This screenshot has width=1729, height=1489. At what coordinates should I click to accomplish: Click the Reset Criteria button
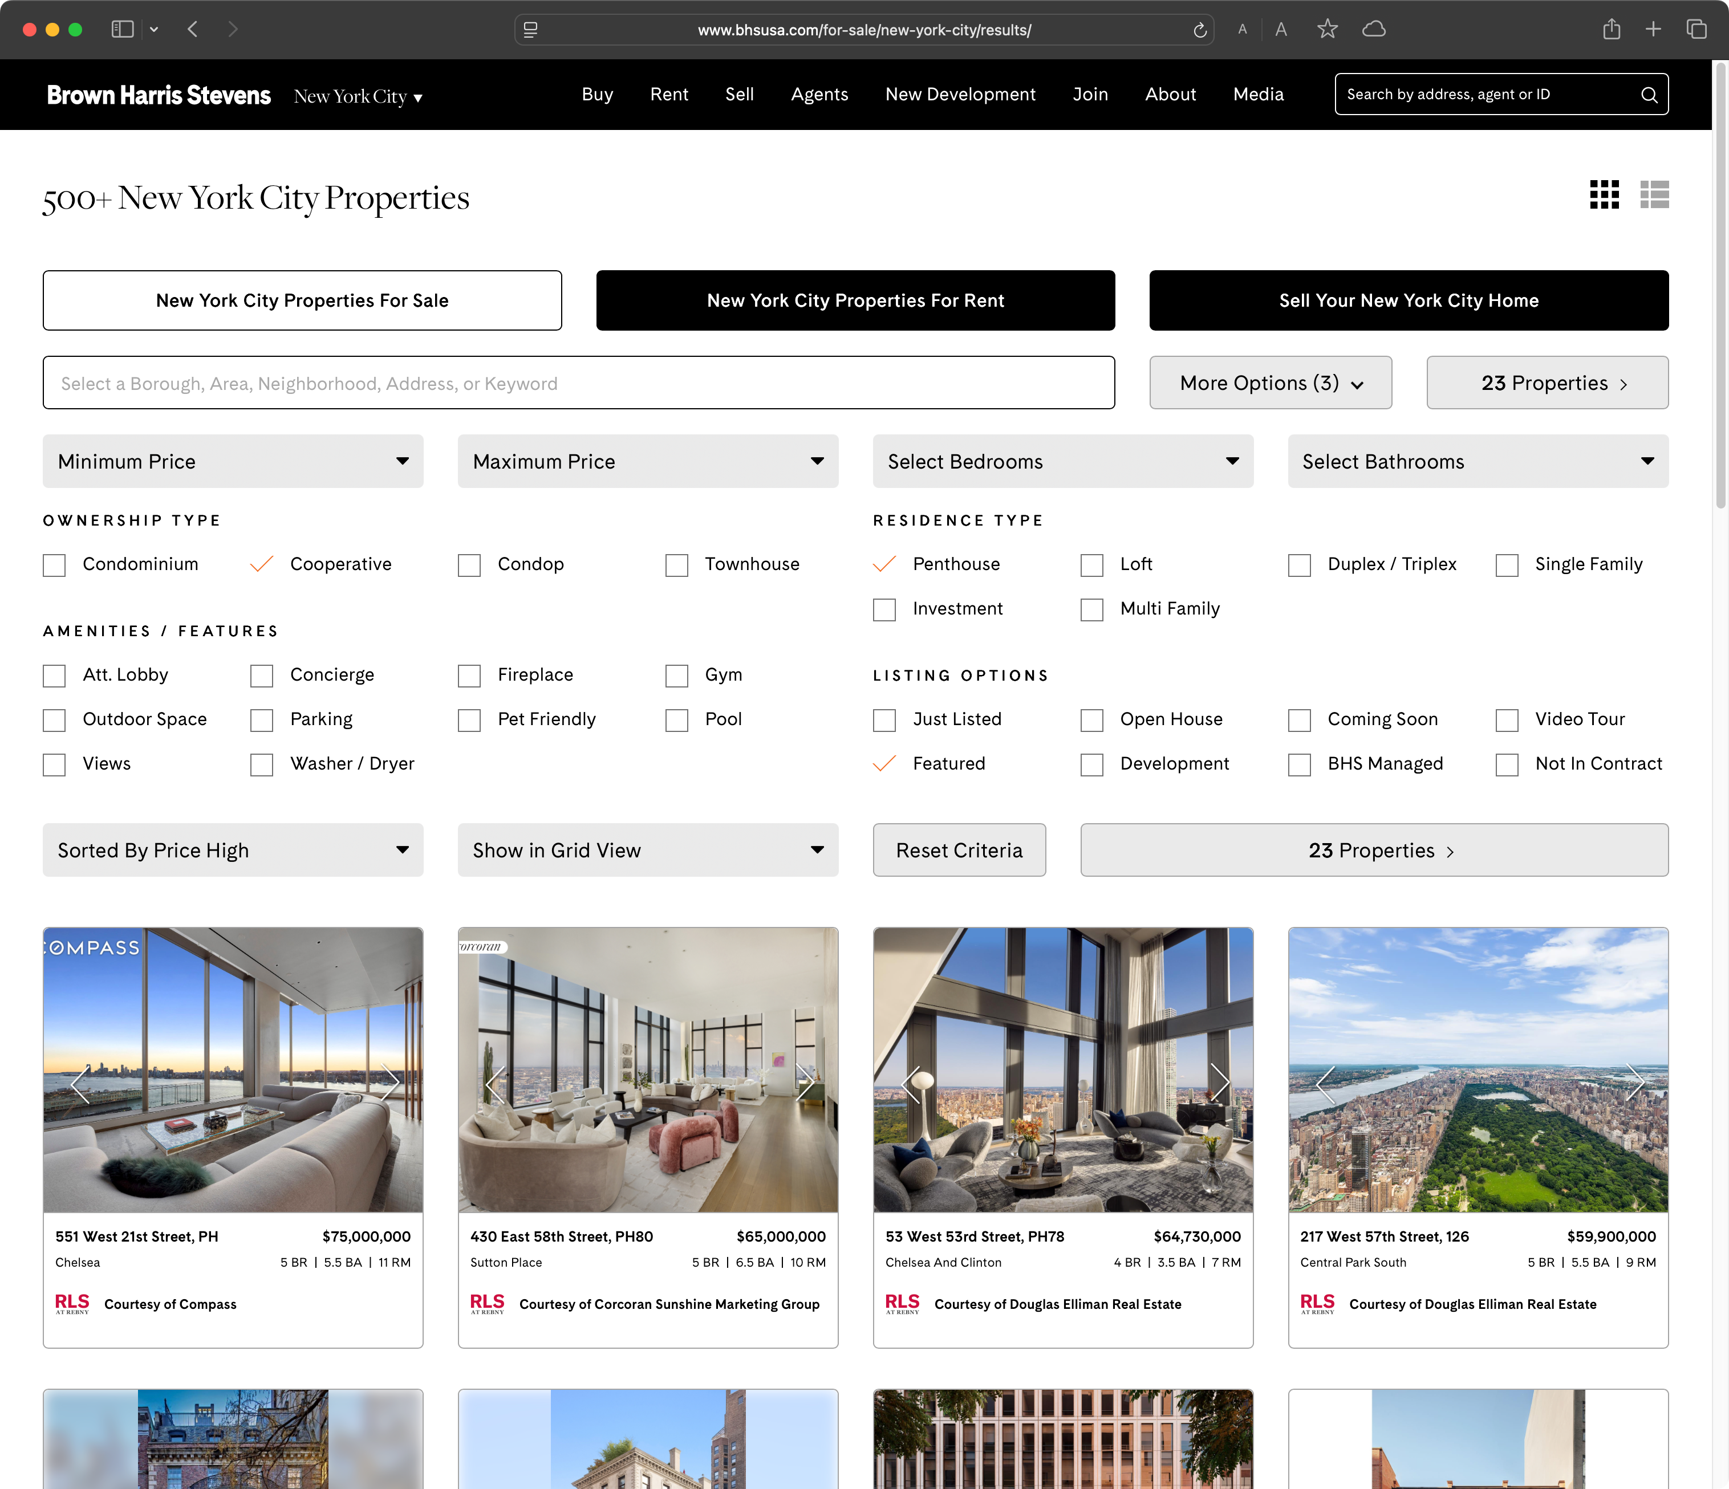(x=959, y=850)
